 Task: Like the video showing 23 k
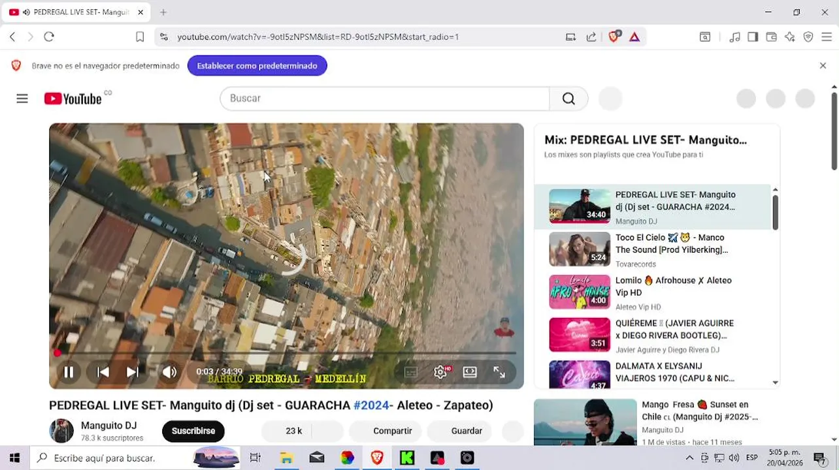tap(286, 431)
